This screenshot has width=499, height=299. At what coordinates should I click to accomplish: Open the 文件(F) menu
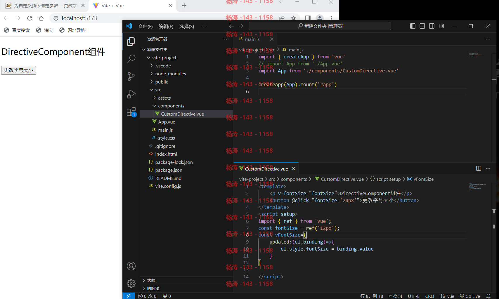pyautogui.click(x=145, y=26)
